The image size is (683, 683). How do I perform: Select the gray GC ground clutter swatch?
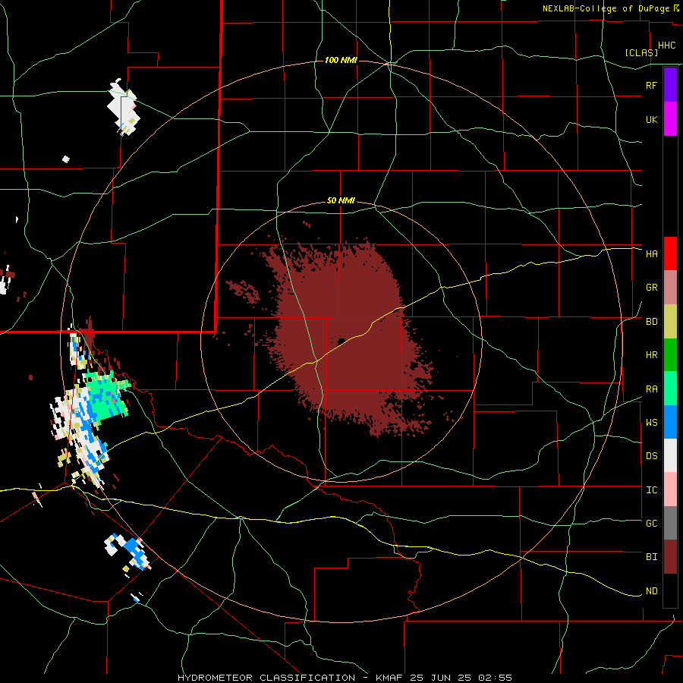coord(670,523)
